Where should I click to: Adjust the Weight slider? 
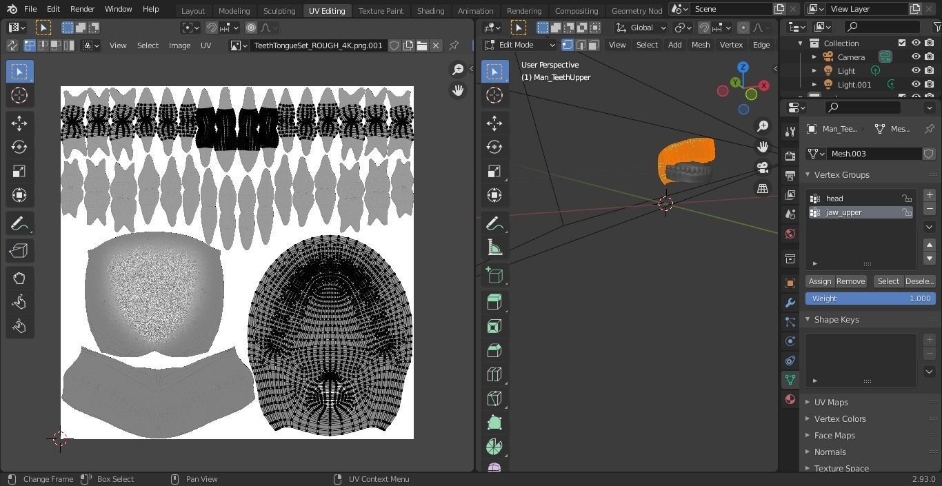tap(870, 298)
